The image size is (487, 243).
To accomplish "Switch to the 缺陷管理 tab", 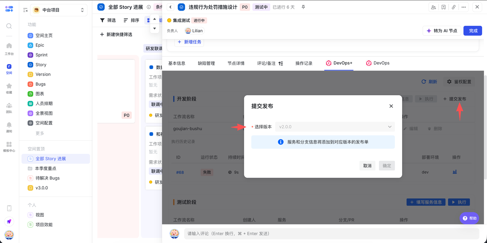I will (x=206, y=63).
